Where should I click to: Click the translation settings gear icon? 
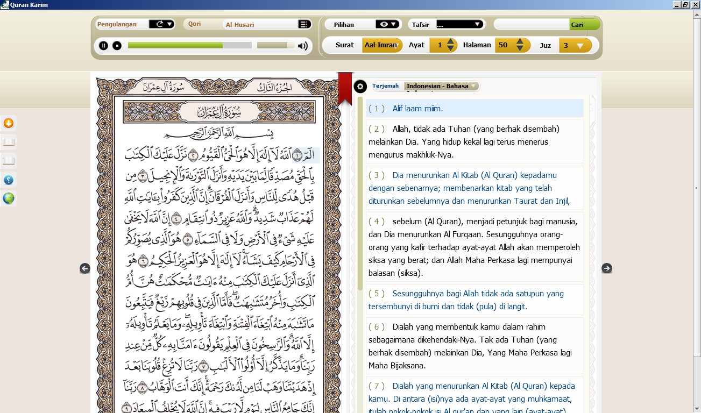click(x=360, y=86)
